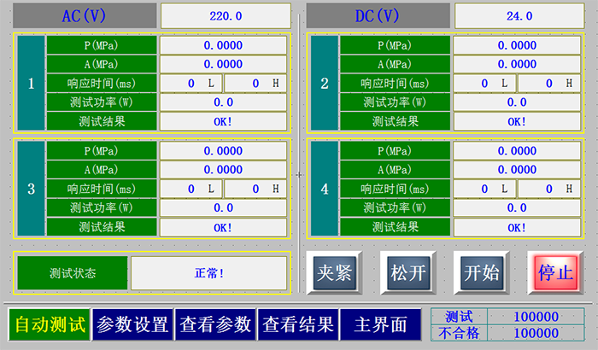Click the 测试状态 正常! status field

208,273
